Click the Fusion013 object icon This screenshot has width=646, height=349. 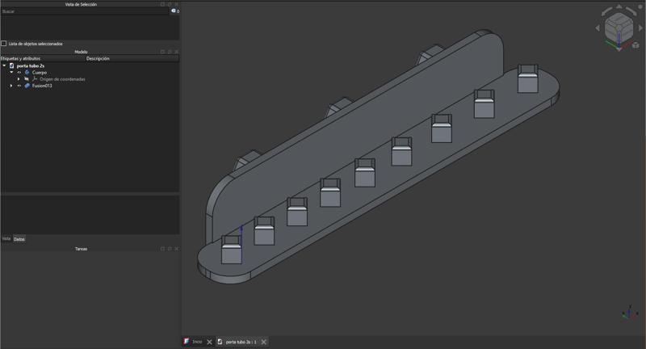[27, 86]
